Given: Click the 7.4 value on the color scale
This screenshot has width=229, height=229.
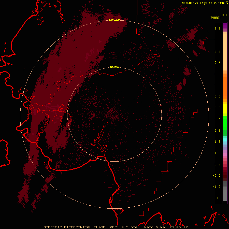Looking at the screenshot, I should (x=218, y=63).
